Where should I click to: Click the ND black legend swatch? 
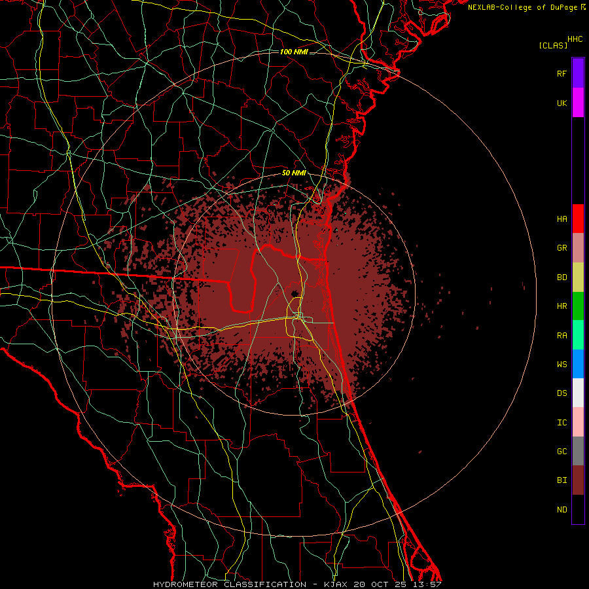point(578,509)
